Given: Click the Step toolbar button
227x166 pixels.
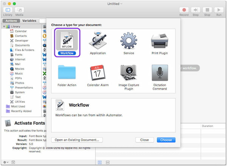Looking at the screenshot, I should tap(196, 10).
